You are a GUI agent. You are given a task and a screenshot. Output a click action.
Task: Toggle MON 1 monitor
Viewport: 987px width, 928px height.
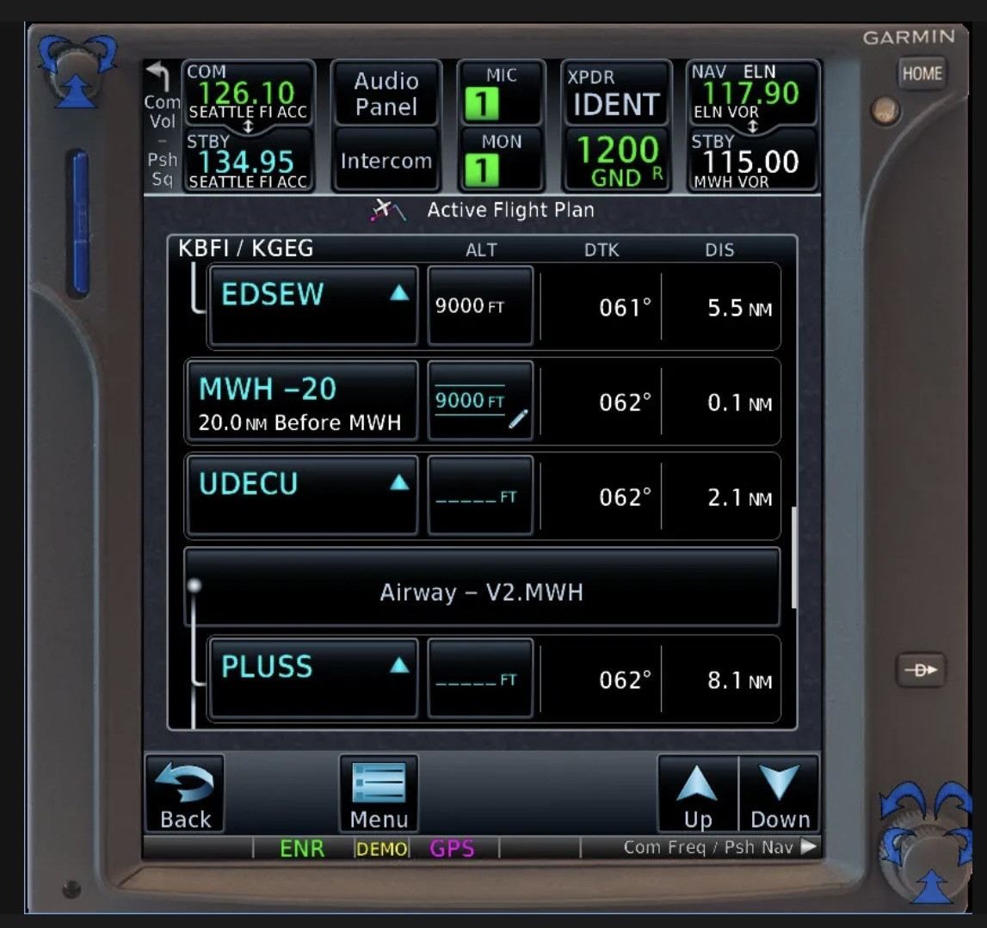point(501,161)
